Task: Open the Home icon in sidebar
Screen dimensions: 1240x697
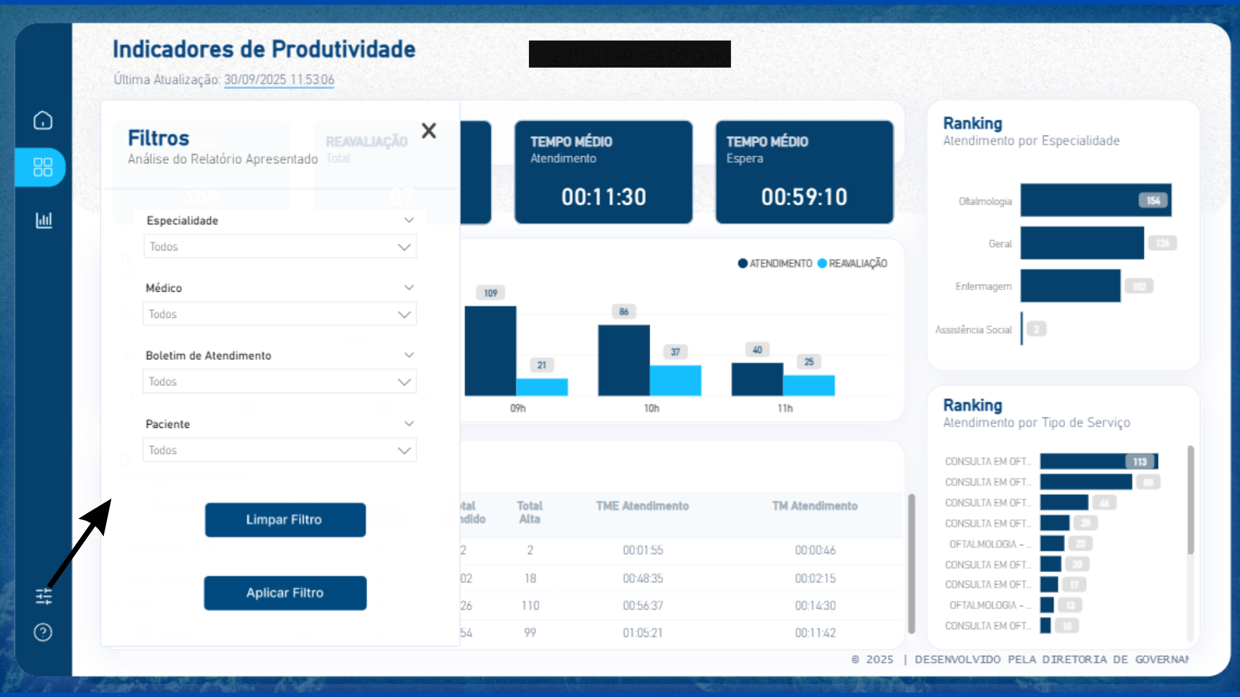Action: (43, 121)
